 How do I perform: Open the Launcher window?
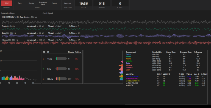68,3
